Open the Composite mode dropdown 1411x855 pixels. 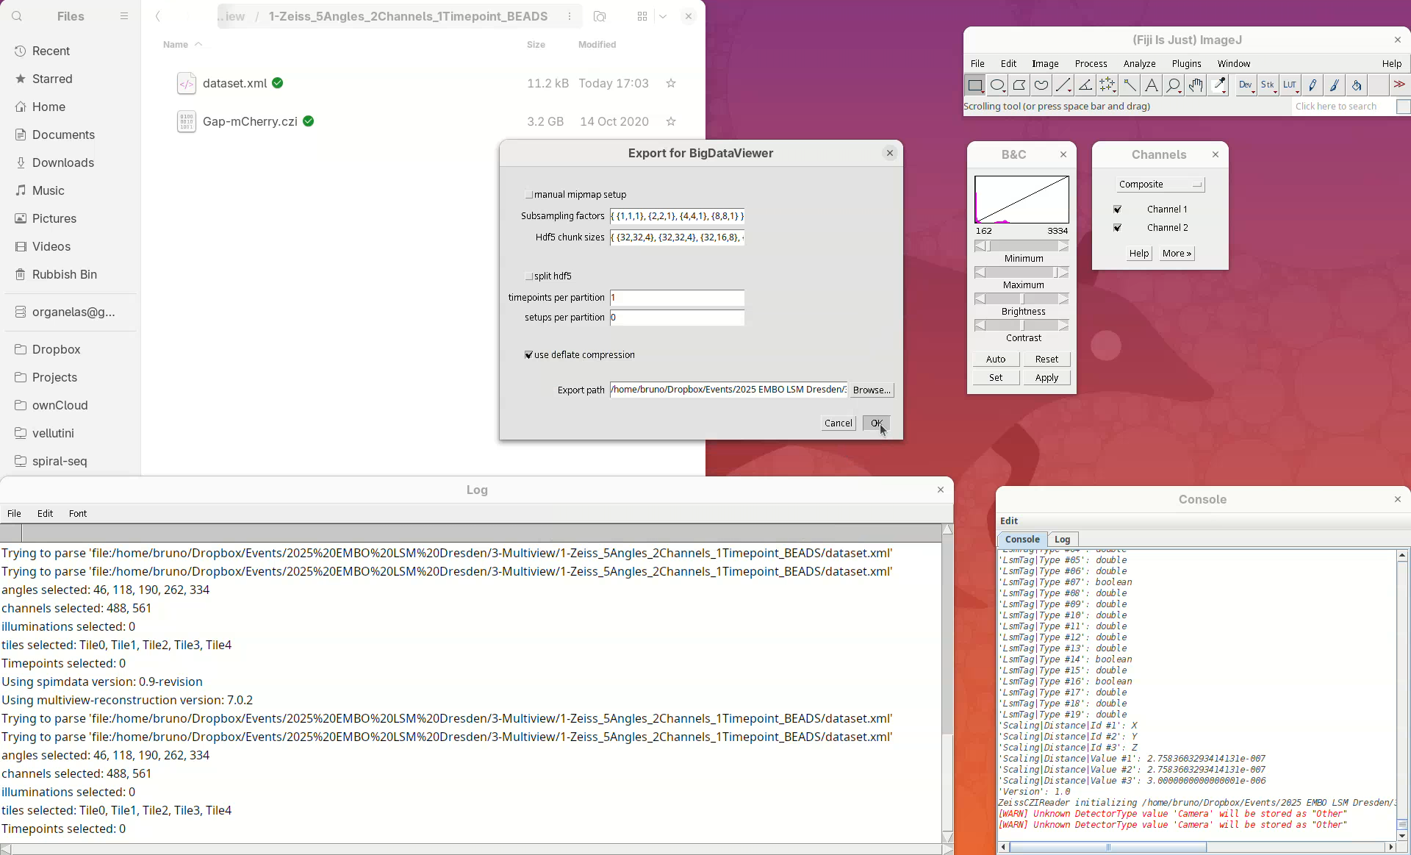[1160, 185]
